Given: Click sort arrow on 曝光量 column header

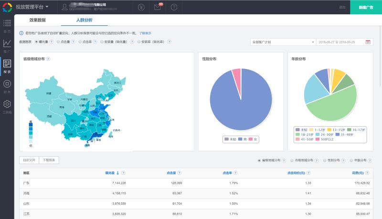Looking at the screenshot, I should point(117,173).
